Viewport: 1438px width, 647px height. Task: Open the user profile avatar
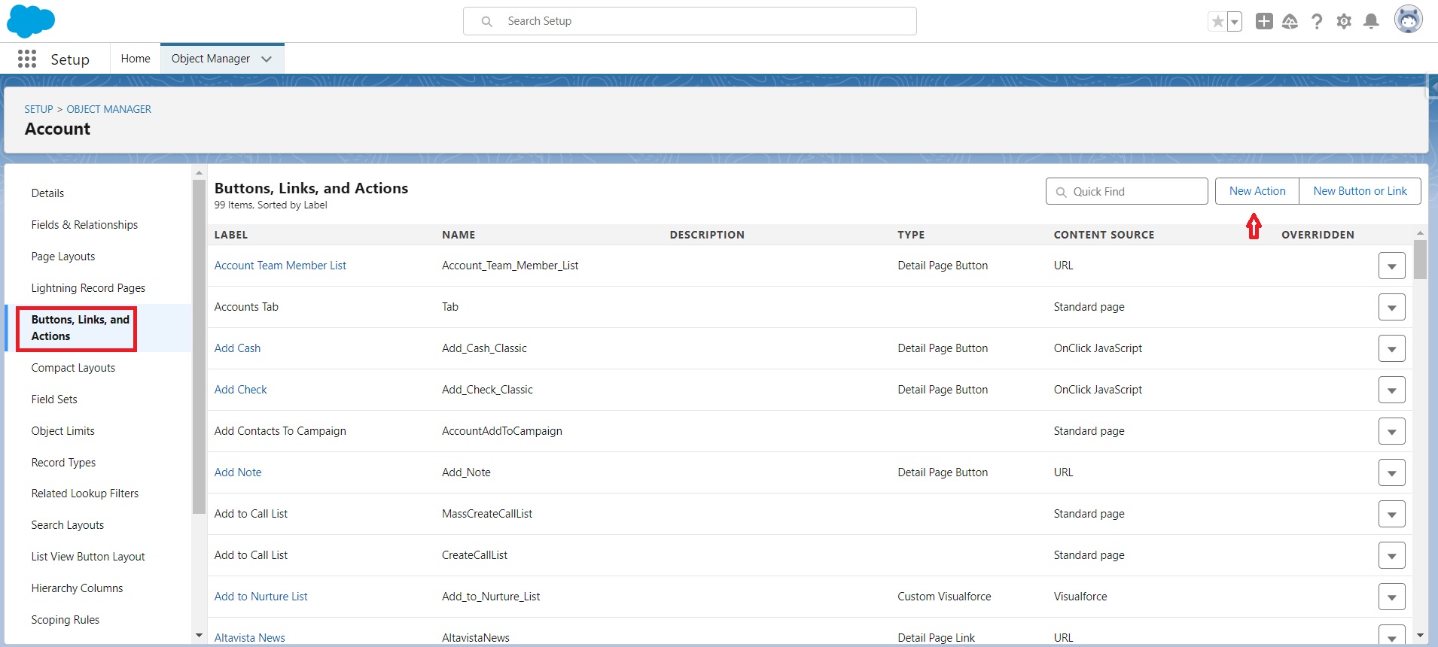coord(1408,20)
